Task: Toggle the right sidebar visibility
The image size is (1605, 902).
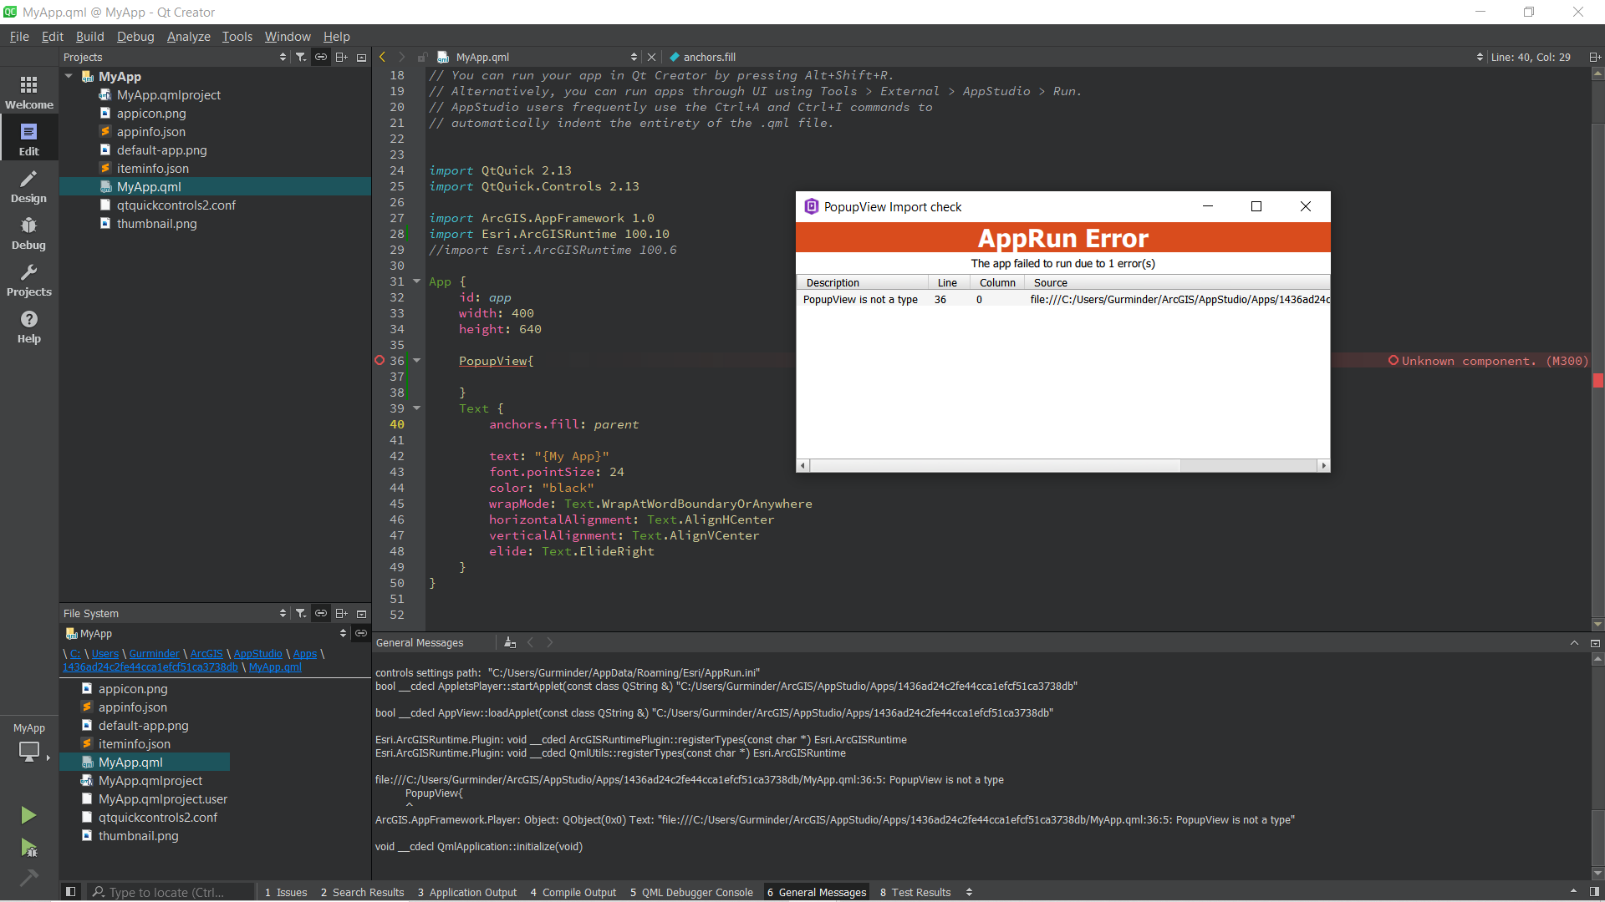Action: click(x=1594, y=892)
